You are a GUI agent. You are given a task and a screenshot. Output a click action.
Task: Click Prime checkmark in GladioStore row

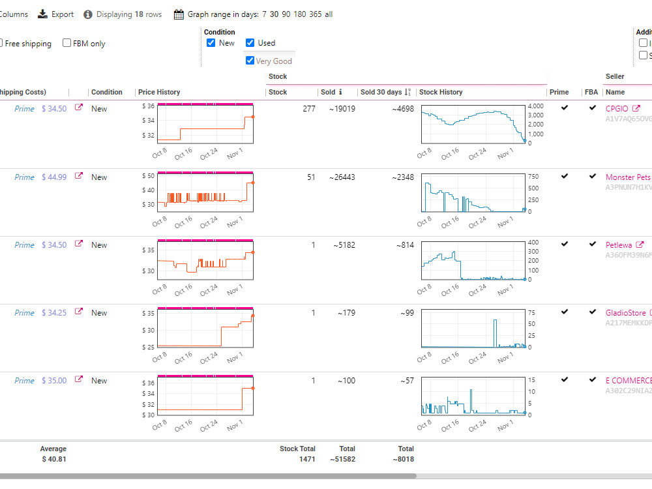point(564,312)
